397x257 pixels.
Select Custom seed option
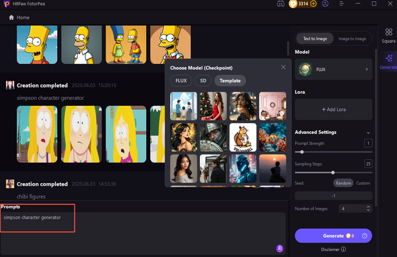(x=363, y=183)
